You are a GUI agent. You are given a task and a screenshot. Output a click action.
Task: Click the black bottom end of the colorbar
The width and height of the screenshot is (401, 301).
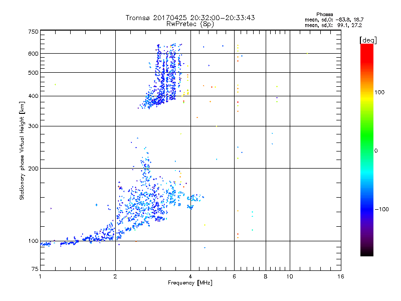point(367,253)
